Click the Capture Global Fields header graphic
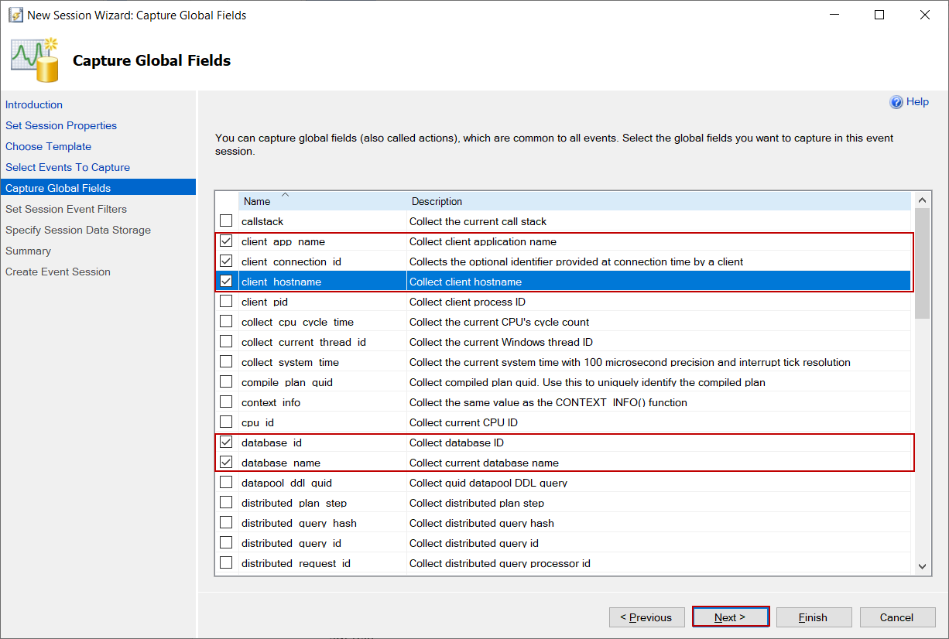 tap(36, 59)
